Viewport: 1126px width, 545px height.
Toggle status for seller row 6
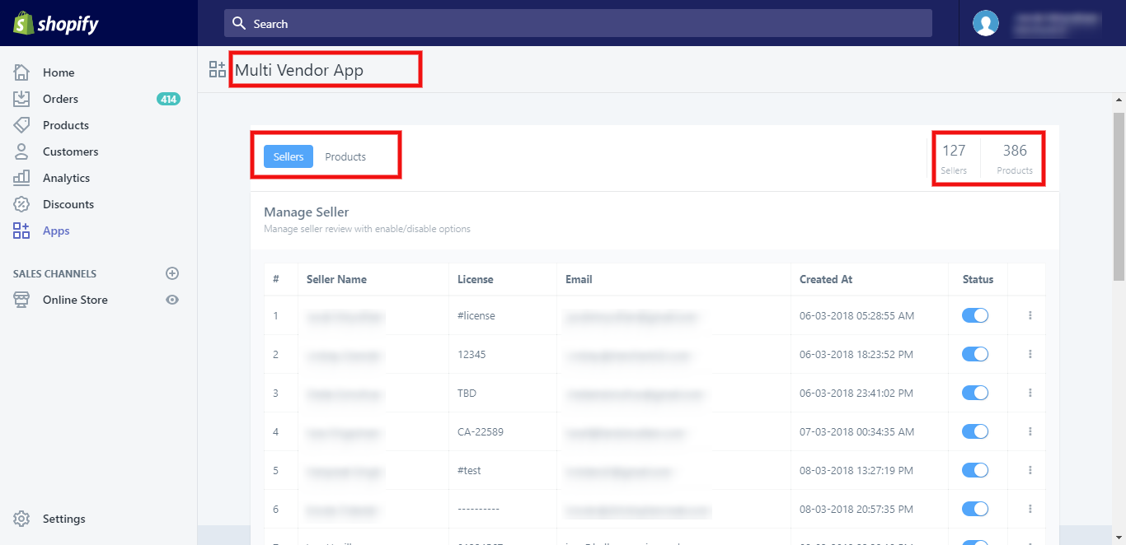pos(975,509)
